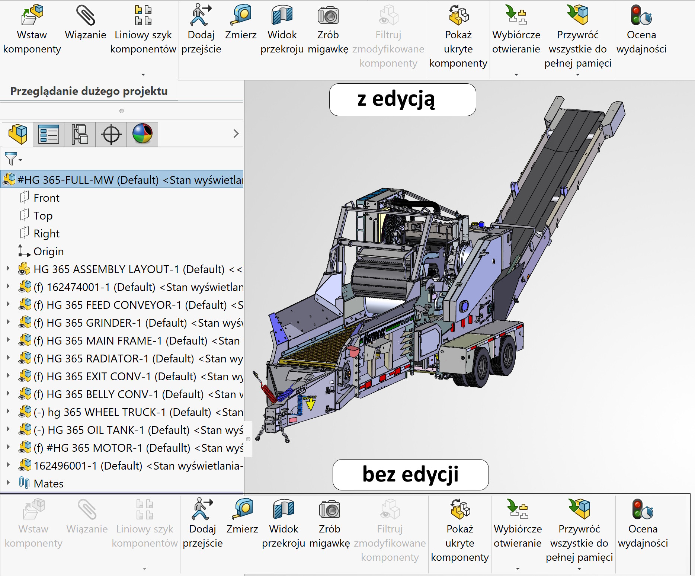695x576 pixels.
Task: Open the tree filter funnel dropdown
Action: pos(13,159)
